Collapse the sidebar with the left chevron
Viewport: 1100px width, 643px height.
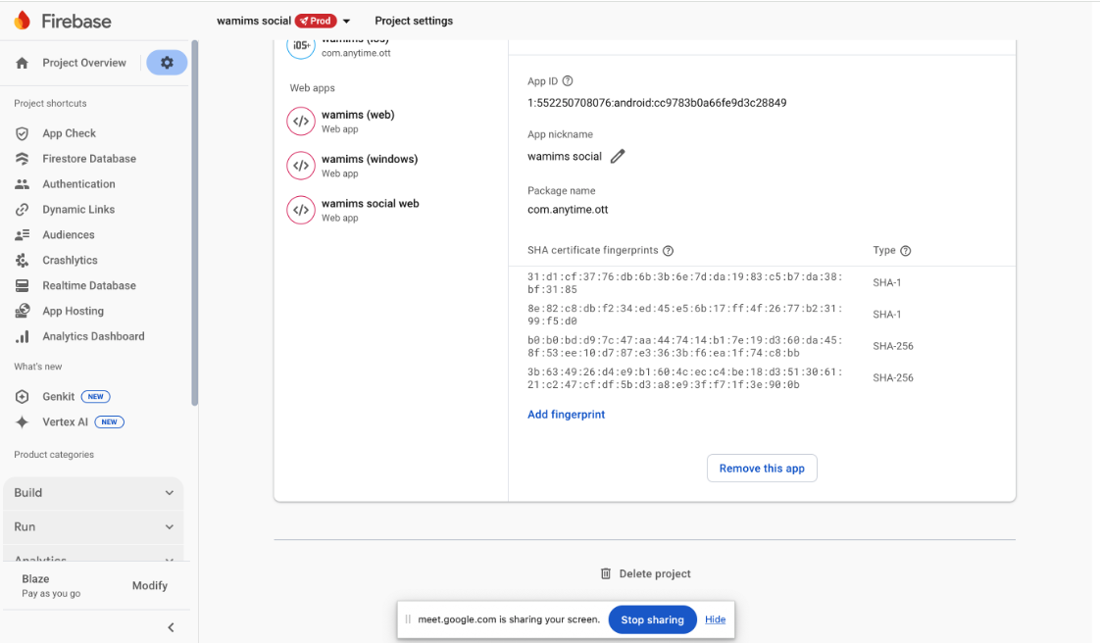point(172,627)
